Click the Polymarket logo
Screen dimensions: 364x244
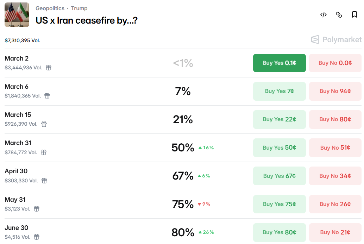point(336,40)
